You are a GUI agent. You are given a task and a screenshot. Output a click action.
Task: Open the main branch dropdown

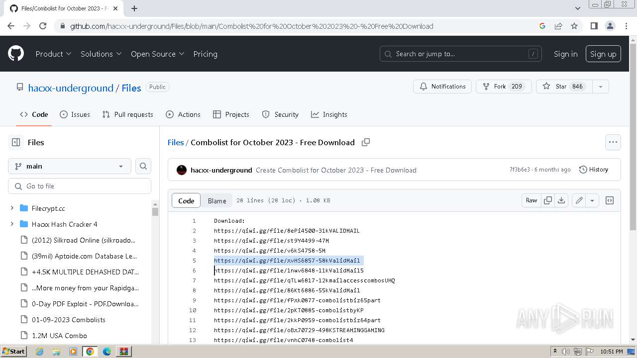70,166
